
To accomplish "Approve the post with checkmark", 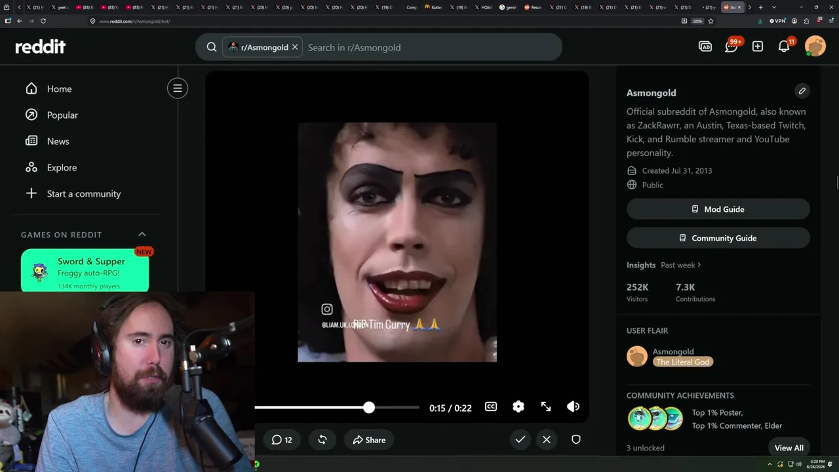I will pyautogui.click(x=520, y=440).
